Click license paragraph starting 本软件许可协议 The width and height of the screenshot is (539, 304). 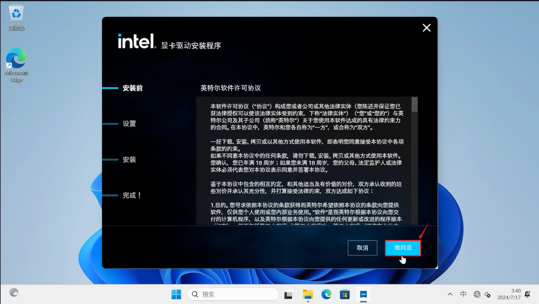(307, 117)
